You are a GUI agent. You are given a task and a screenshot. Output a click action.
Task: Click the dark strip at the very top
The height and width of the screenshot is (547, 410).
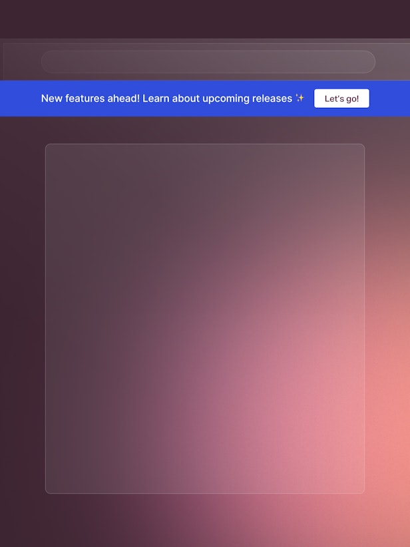click(205, 19)
